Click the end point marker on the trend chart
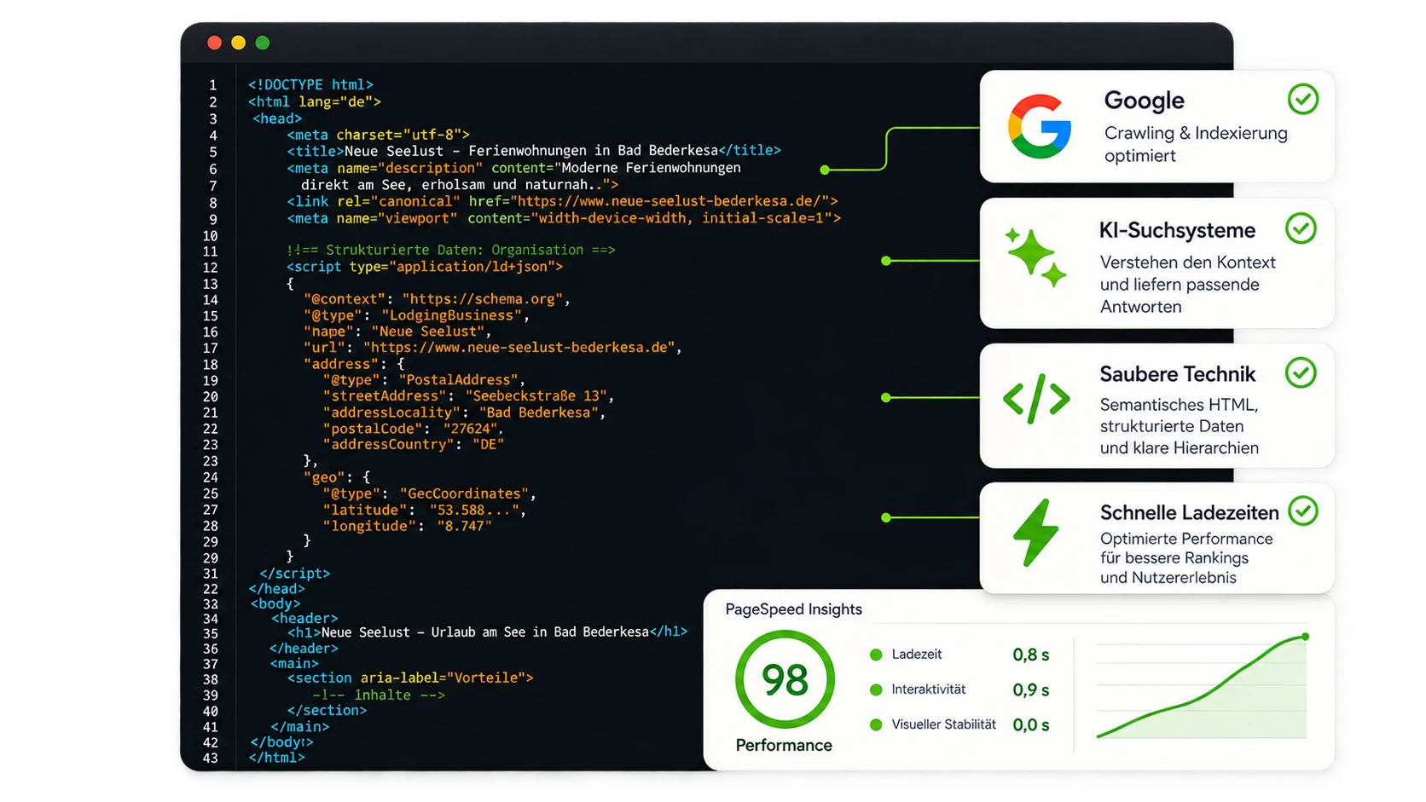Screen dimensions: 1426x802 (1305, 637)
